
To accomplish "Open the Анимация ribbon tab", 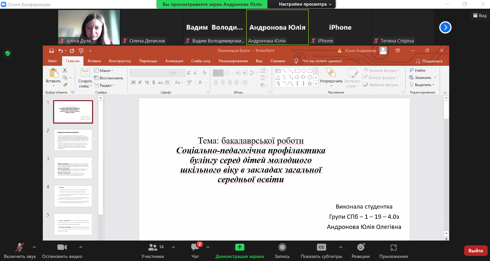I will 174,61.
